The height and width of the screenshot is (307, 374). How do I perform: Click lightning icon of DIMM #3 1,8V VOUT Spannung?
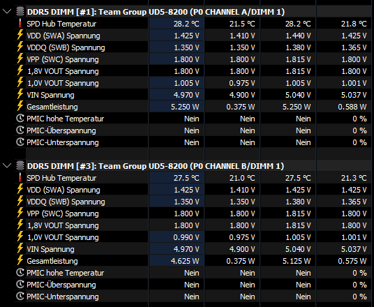[20, 225]
